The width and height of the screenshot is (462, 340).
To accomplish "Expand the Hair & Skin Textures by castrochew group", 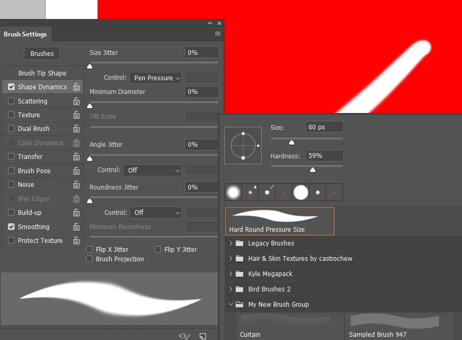I will pyautogui.click(x=230, y=259).
